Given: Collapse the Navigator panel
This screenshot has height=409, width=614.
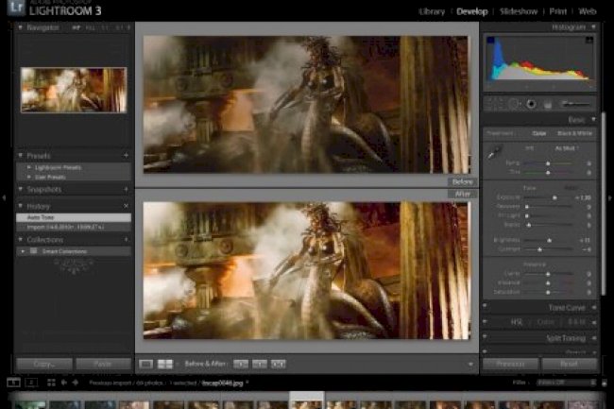Looking at the screenshot, I should 21,28.
